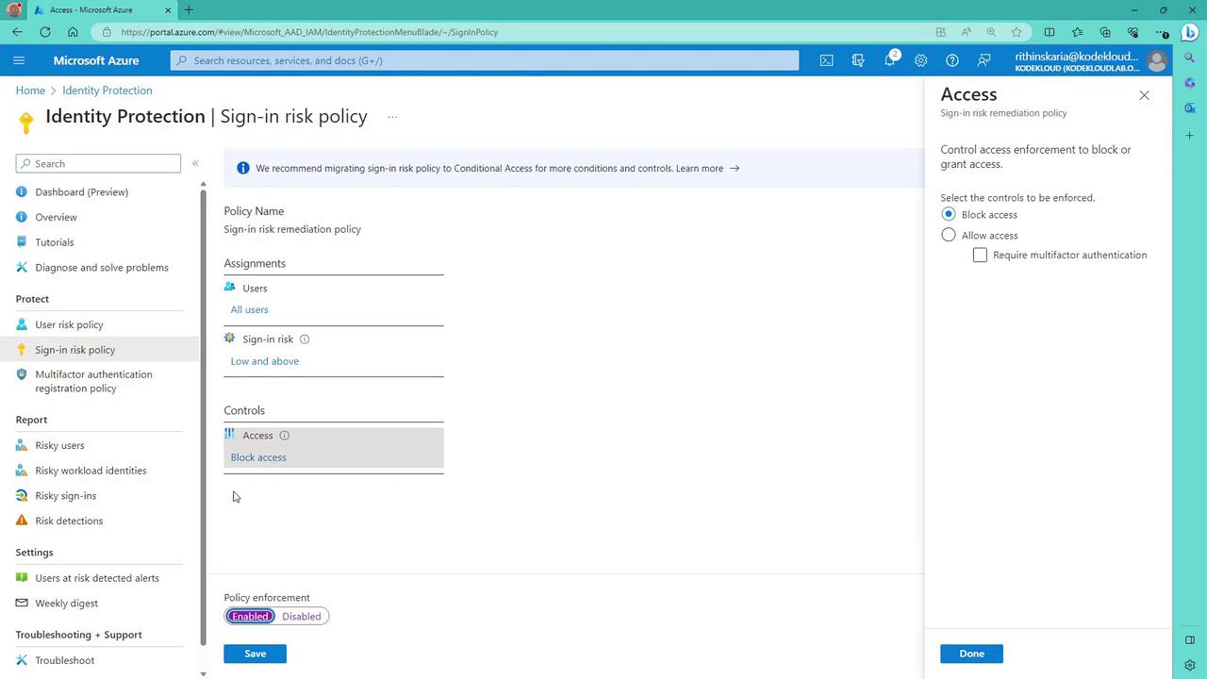Open the more options ellipsis beside title
Viewport: 1207px width, 679px height.
392,118
